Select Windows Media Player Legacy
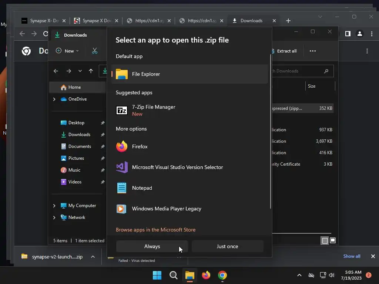Image resolution: width=379 pixels, height=284 pixels. 189,209
